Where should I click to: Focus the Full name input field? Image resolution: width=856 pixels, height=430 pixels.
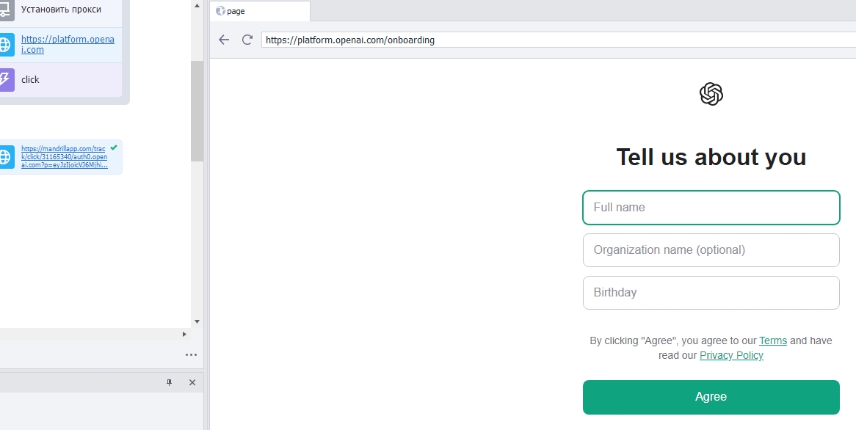pyautogui.click(x=711, y=208)
